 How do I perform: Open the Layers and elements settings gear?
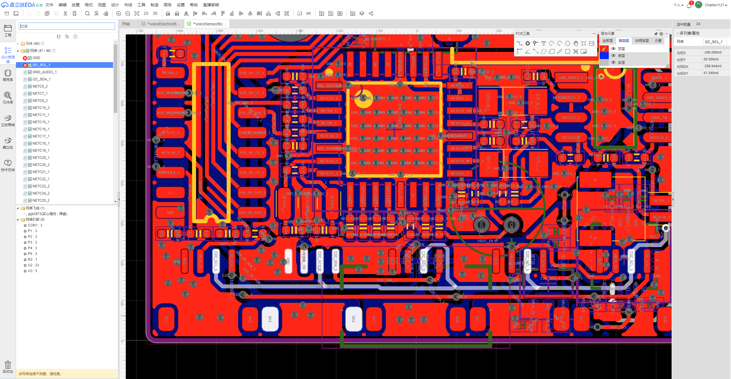coord(661,34)
